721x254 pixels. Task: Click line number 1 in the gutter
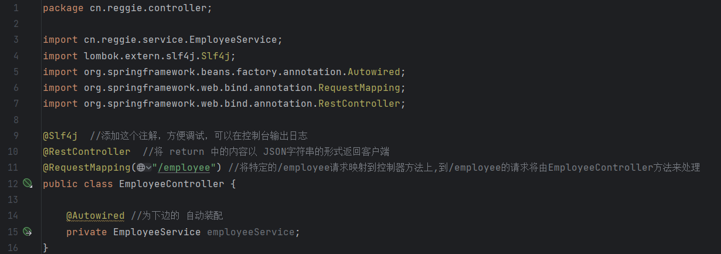tap(16, 8)
